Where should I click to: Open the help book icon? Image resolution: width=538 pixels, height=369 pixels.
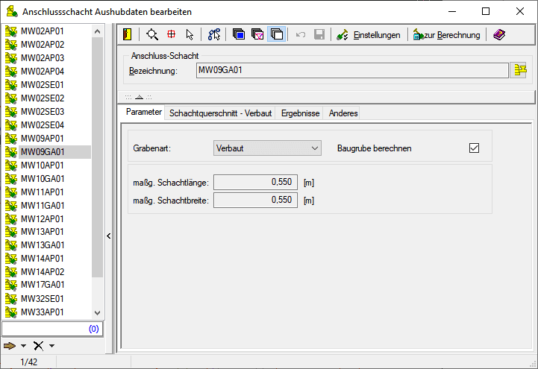tap(498, 34)
